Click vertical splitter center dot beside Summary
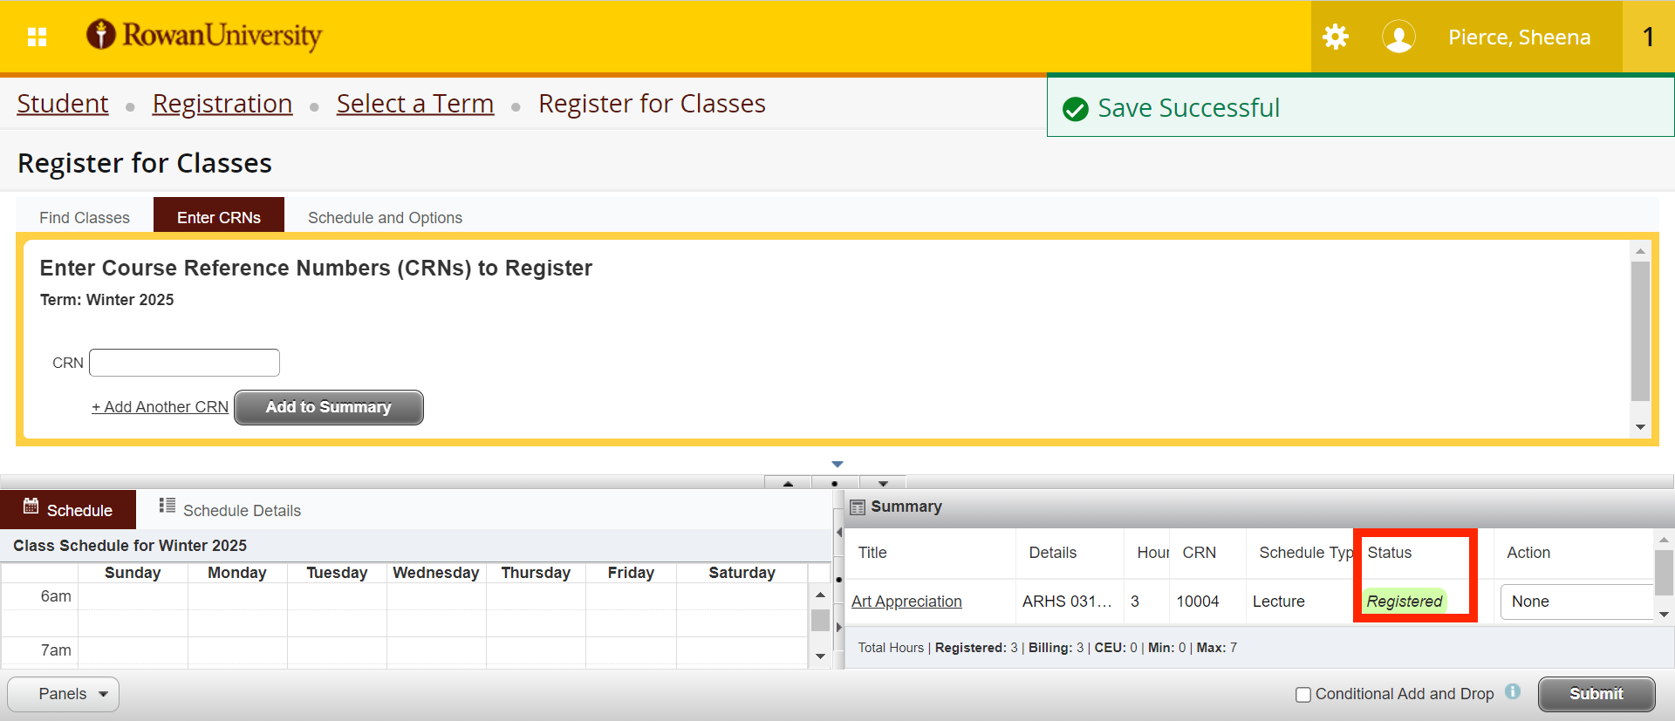Image resolution: width=1675 pixels, height=721 pixels. 839,579
